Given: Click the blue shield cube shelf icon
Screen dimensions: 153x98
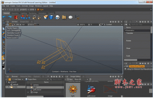Looking at the screenshot, I should (x=51, y=17).
